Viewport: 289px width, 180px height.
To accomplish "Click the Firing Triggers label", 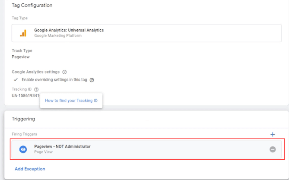I will point(24,134).
